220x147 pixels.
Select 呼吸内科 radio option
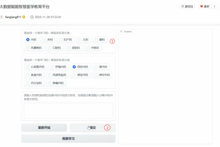(x=59, y=67)
